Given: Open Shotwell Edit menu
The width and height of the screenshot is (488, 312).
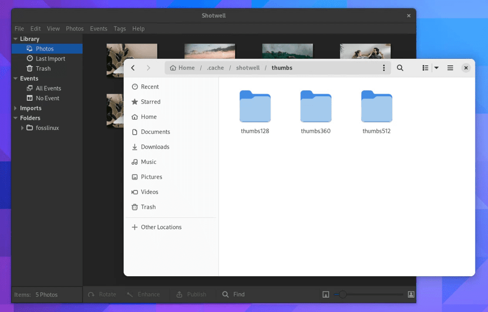Looking at the screenshot, I should click(x=36, y=29).
